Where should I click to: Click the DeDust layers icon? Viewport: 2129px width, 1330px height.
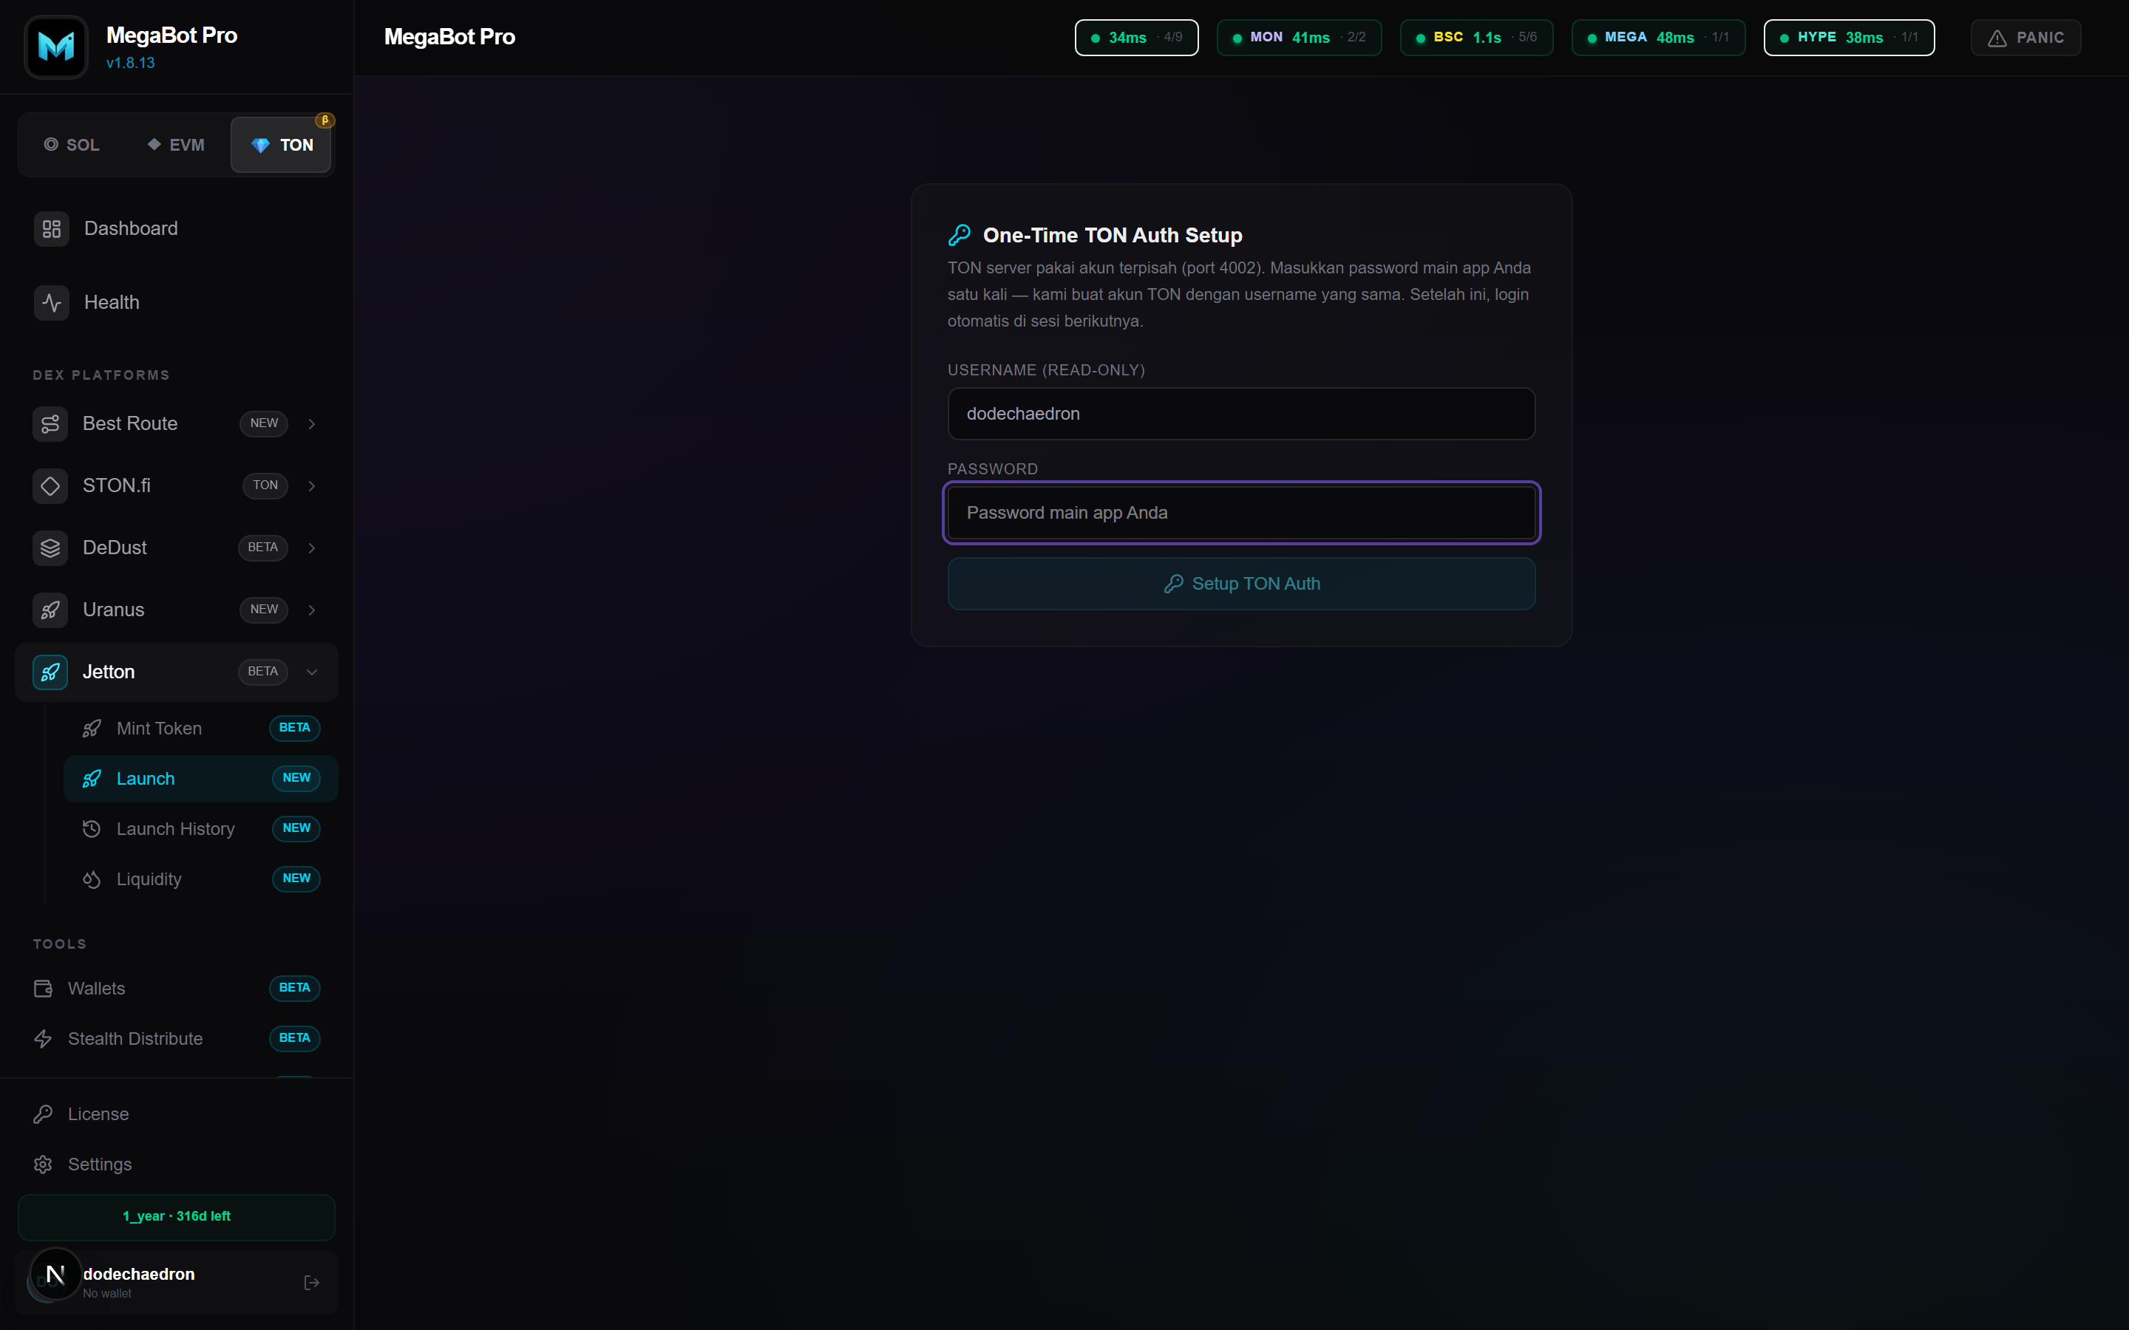(50, 548)
